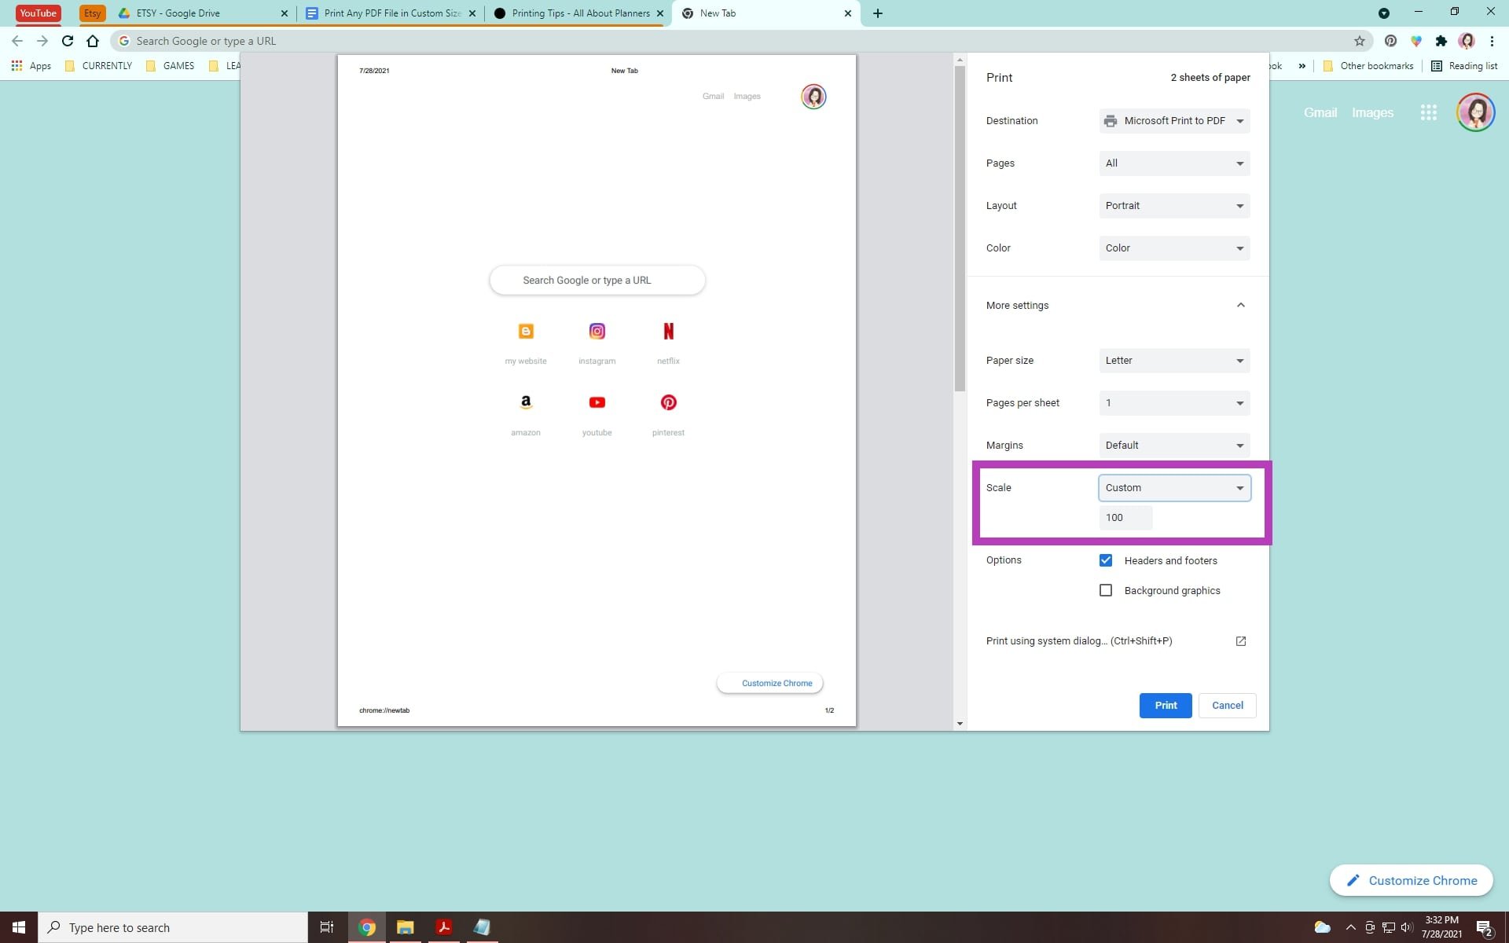Click the Pinterest extension icon
This screenshot has width=1509, height=943.
click(1390, 41)
